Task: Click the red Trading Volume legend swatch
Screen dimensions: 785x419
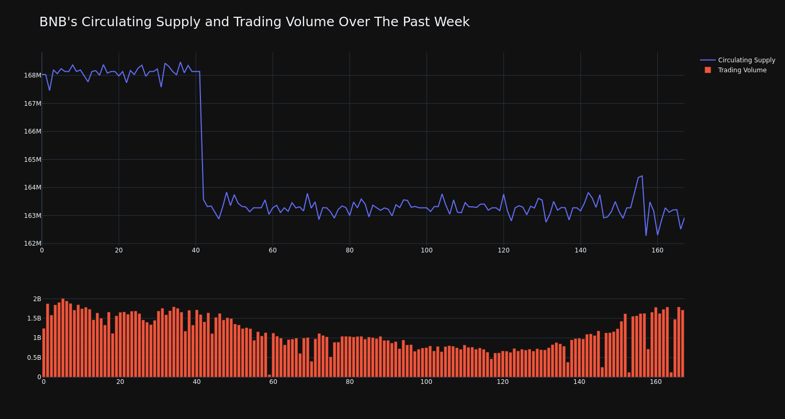Action: pyautogui.click(x=708, y=70)
